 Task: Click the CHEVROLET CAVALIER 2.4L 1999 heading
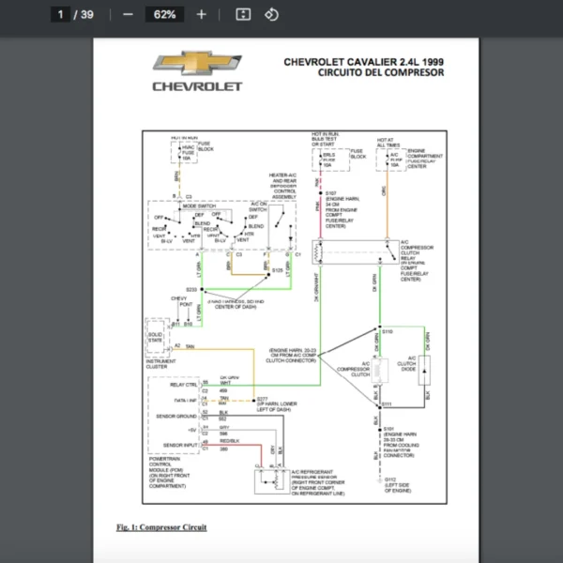point(364,62)
